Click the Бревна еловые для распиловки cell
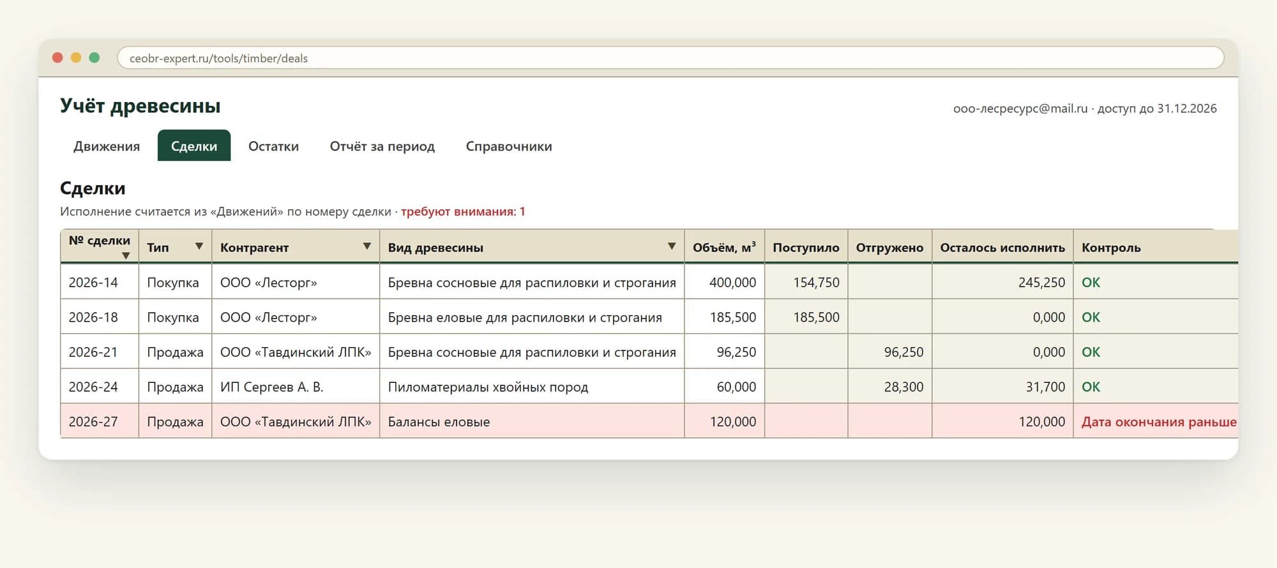The image size is (1277, 568). click(532, 317)
